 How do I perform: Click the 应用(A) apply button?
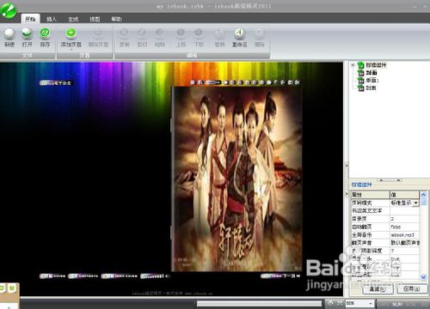tap(412, 289)
